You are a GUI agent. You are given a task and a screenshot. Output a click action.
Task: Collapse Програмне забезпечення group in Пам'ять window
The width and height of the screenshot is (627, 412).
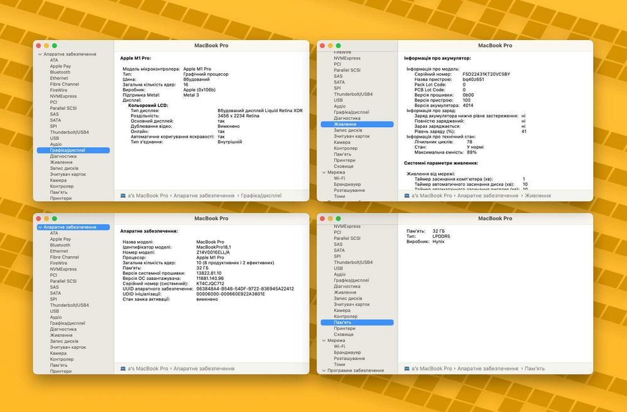pos(324,371)
